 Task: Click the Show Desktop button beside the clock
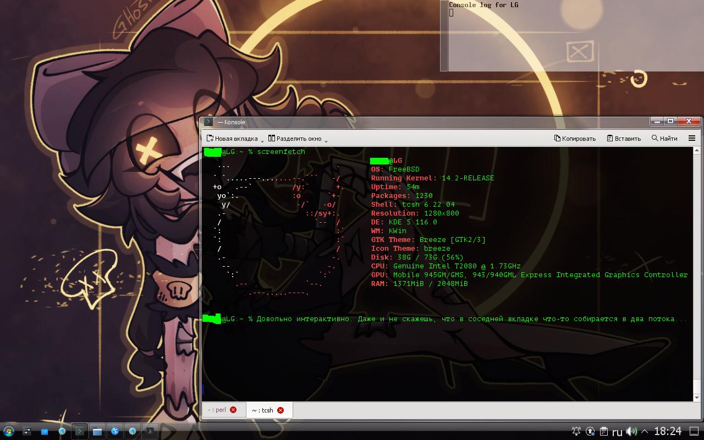694,431
